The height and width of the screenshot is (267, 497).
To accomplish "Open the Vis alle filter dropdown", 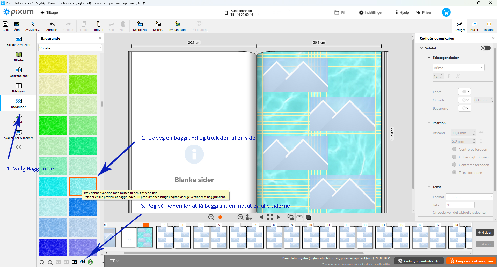I will pyautogui.click(x=70, y=48).
